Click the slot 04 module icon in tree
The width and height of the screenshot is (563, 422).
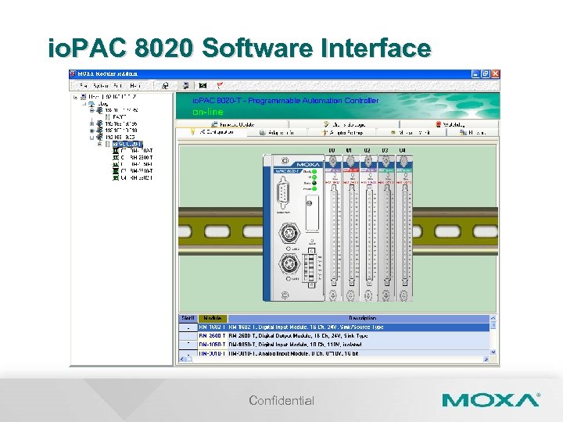click(x=116, y=178)
